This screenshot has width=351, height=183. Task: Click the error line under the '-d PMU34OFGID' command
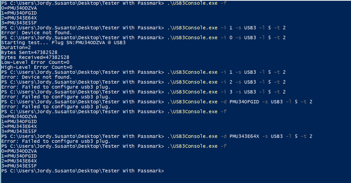56,107
